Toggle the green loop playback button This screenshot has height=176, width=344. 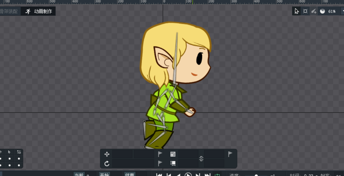[x=217, y=175]
